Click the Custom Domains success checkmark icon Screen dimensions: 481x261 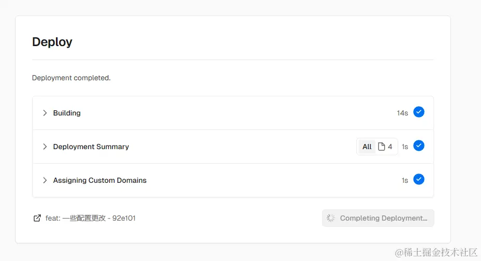pos(419,179)
